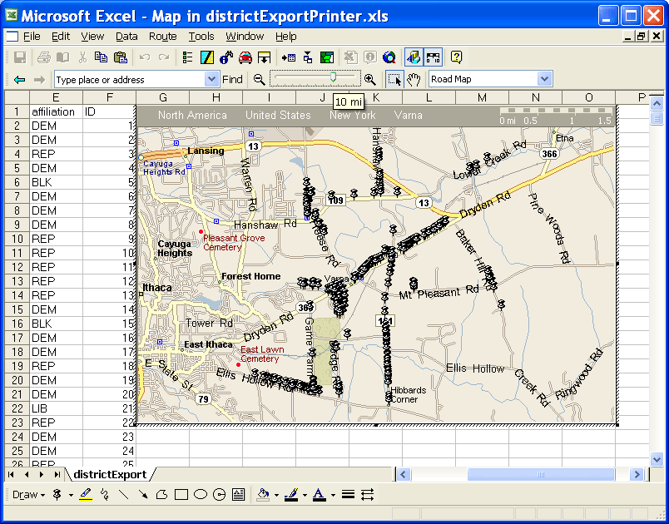
Task: Click the horizontal scrollbar thumb
Action: 541,474
